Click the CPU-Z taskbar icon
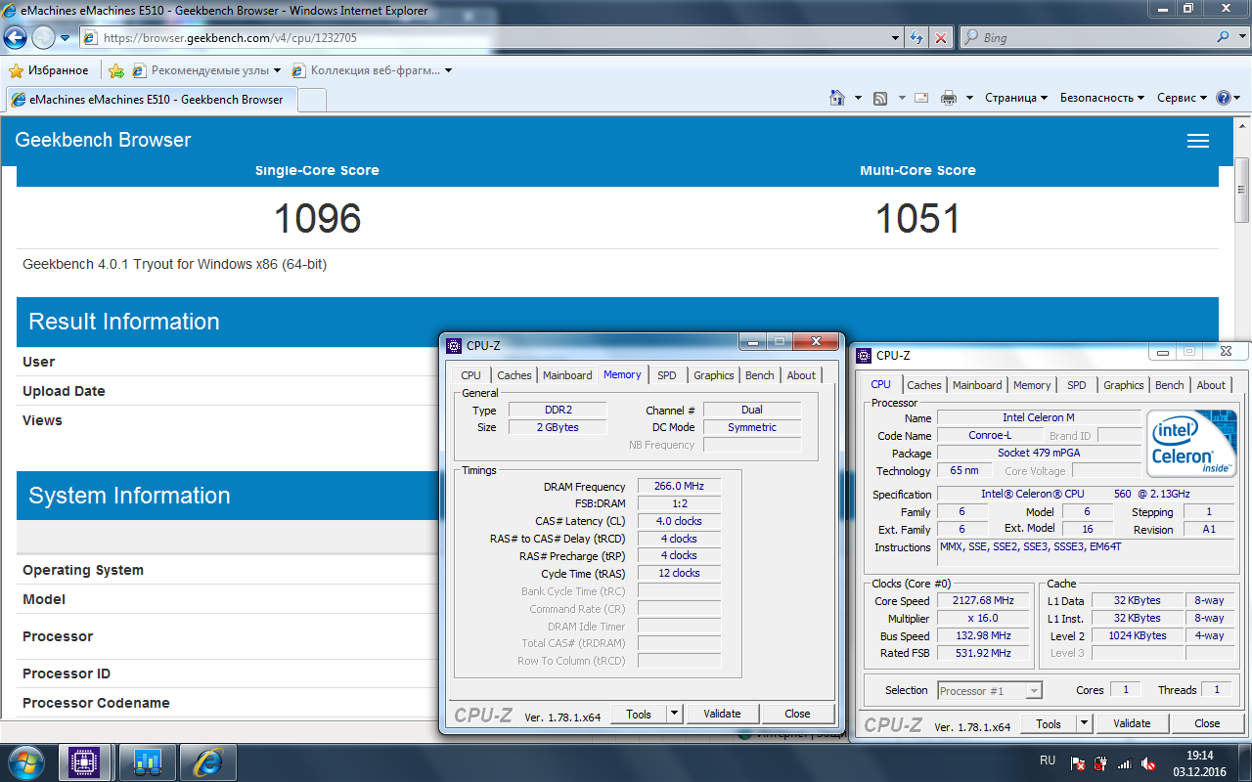 [85, 761]
